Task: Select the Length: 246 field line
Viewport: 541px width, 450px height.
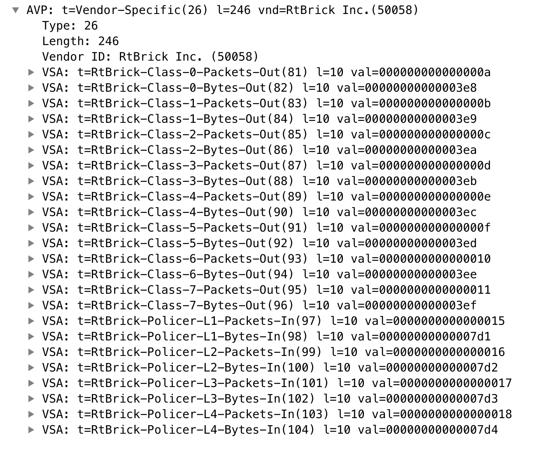Action: click(80, 41)
